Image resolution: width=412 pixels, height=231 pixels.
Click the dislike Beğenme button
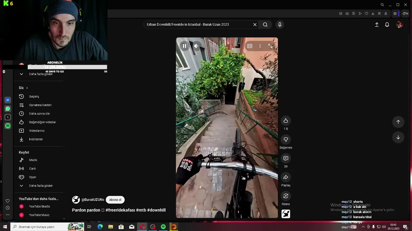286,140
